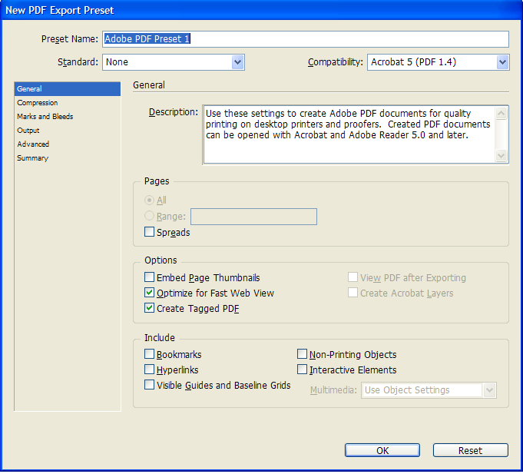523x474 pixels.
Task: Enable the Hyperlinks checkbox
Action: (150, 370)
